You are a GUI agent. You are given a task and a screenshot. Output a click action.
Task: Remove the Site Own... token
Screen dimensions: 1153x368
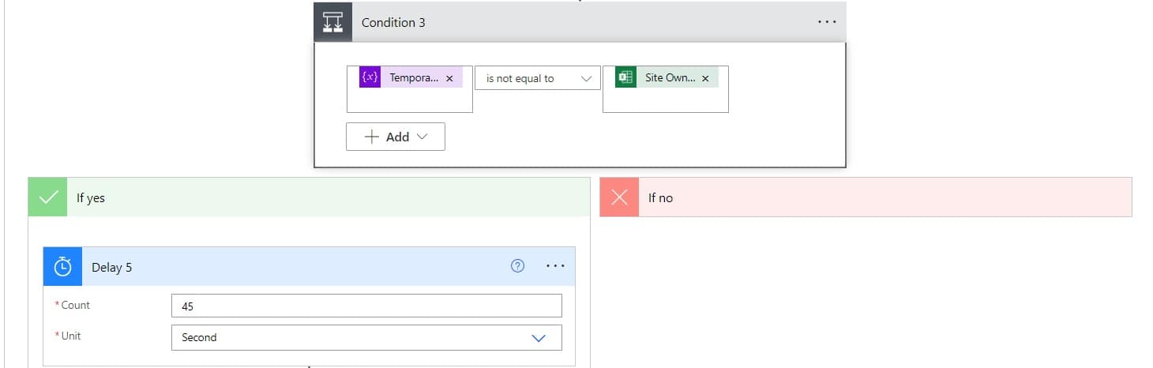(705, 78)
